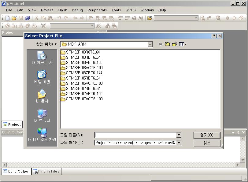Expand the MDK-ARM look-in location dropdown
The width and height of the screenshot is (248, 182).
(x=150, y=44)
